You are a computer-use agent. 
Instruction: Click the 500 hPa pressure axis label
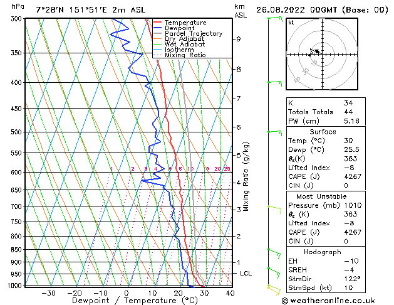[18, 132]
